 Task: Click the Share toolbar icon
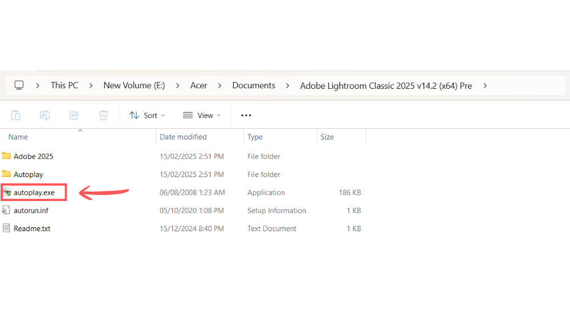point(74,115)
